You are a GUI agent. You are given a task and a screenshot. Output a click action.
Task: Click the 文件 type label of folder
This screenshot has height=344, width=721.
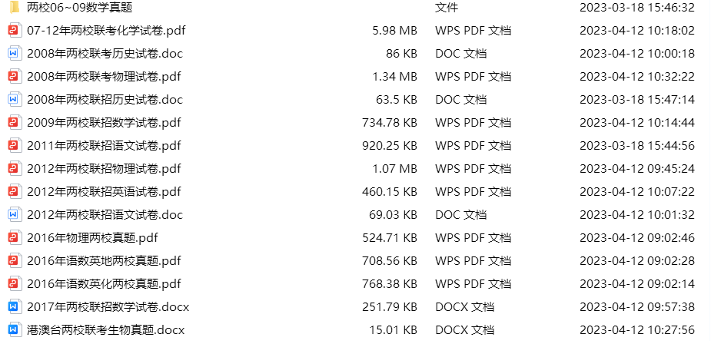[447, 8]
